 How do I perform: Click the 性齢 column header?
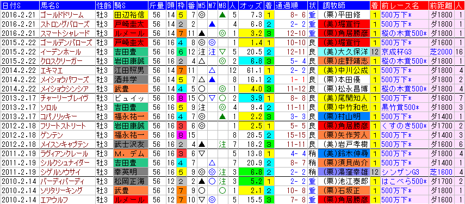[104, 5]
